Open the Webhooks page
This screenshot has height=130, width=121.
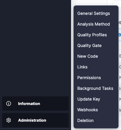tap(88, 110)
